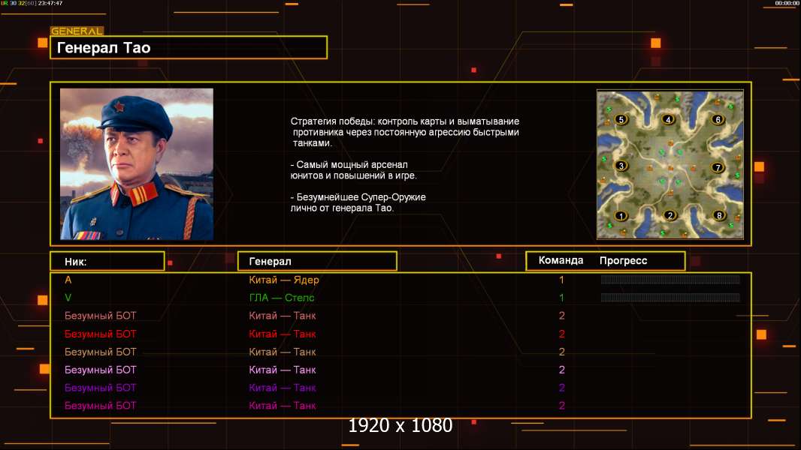Click the red 'Безумный БОТ' nickname
This screenshot has width=801, height=450.
pyautogui.click(x=101, y=334)
